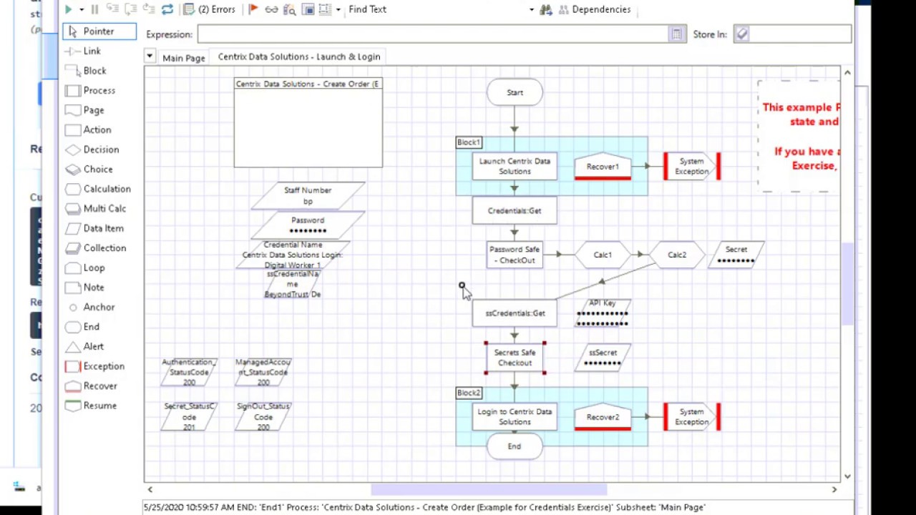Click the horizontal scrollbar right arrow

pyautogui.click(x=834, y=489)
